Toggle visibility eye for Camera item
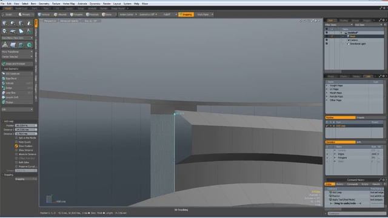The width and height of the screenshot is (388, 218). coord(327,40)
